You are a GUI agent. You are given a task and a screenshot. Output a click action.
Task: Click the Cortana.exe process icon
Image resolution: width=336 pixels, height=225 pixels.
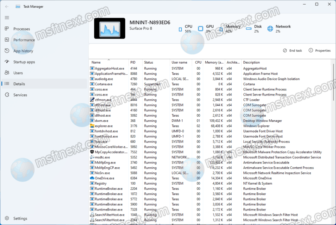click(x=92, y=84)
